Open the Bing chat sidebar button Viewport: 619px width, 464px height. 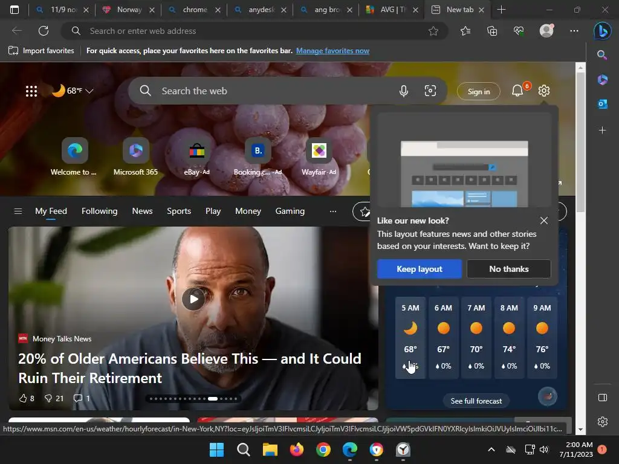click(603, 31)
